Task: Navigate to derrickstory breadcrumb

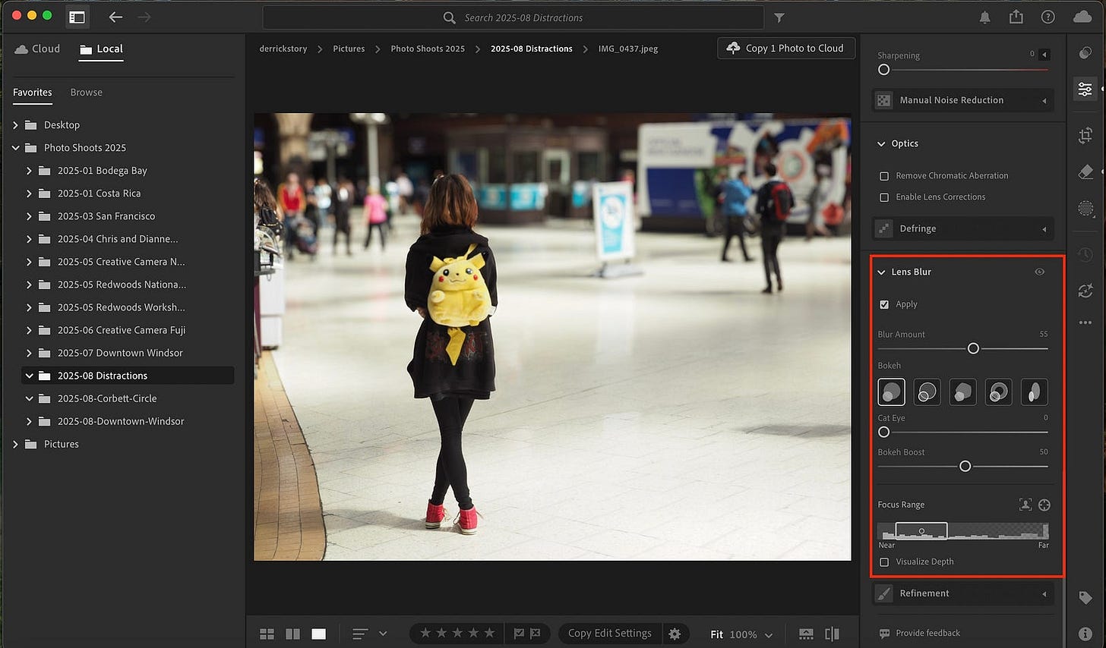Action: click(283, 49)
